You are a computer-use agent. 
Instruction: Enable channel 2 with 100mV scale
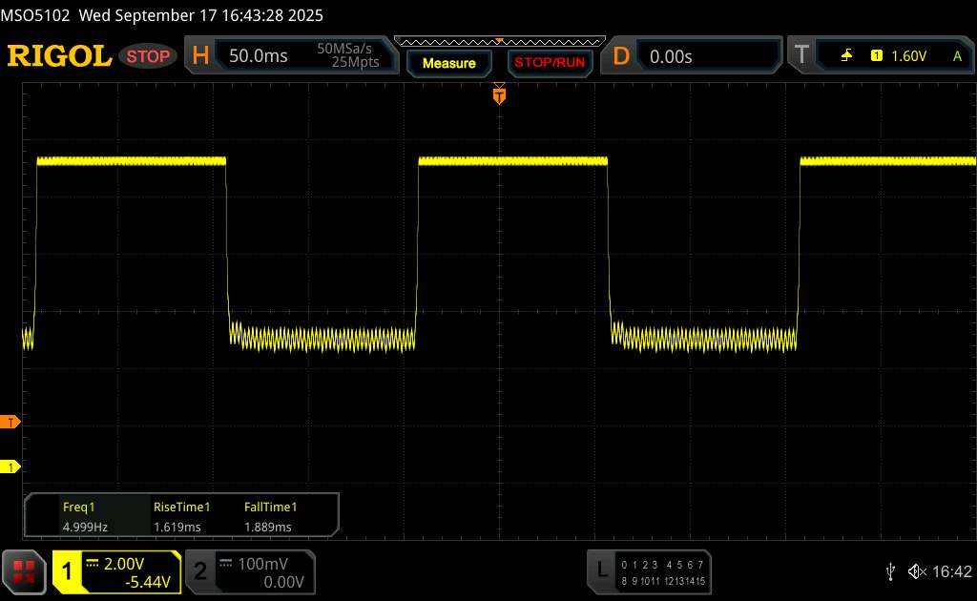248,571
